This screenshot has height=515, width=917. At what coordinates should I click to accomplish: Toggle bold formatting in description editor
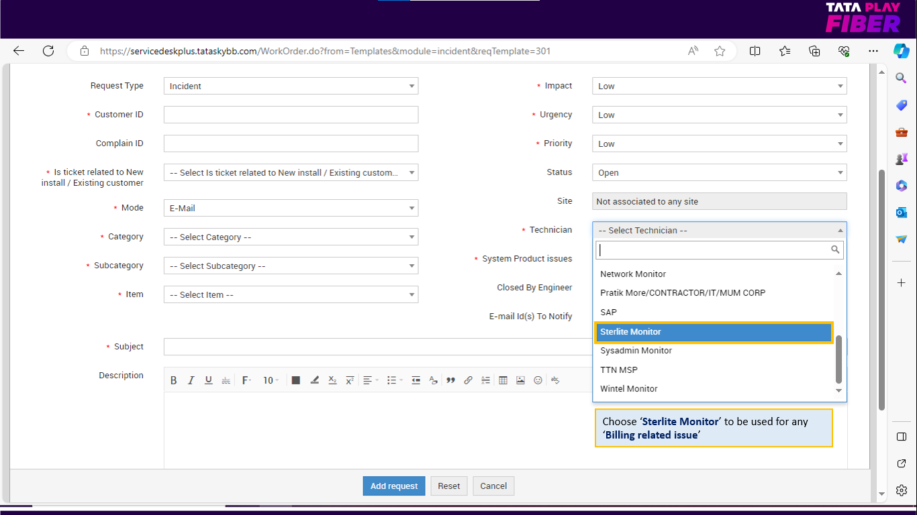(x=173, y=380)
